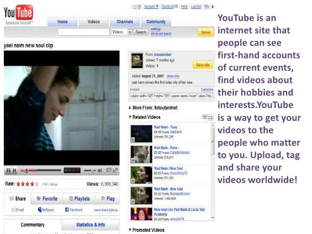Switch the player to full screen
This screenshot has width=312, height=234.
click(115, 170)
